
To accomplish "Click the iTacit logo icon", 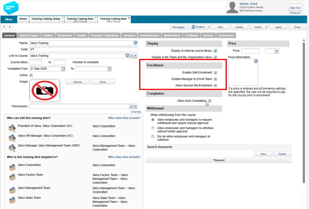I will (11, 8).
